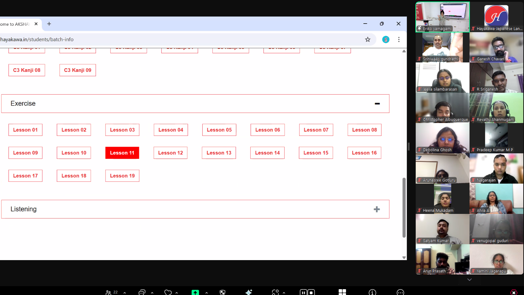This screenshot has width=524, height=295.
Task: Click the apps grid icon
Action: tap(342, 292)
